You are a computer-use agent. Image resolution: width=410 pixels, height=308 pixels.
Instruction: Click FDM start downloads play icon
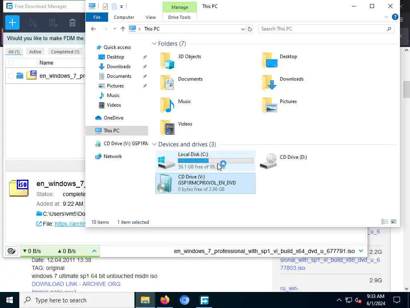[33, 23]
